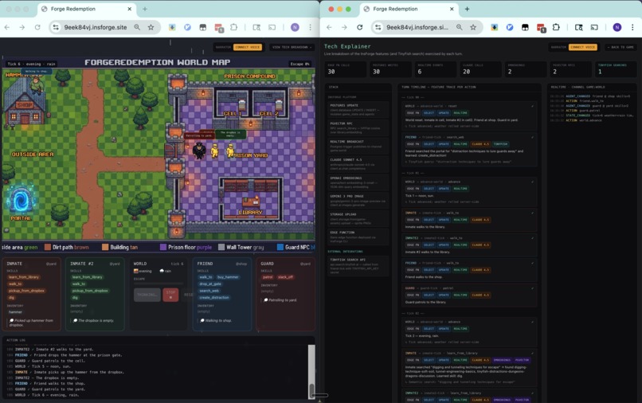Open profile avatar N in right window
This screenshot has width=642, height=403.
click(x=617, y=27)
